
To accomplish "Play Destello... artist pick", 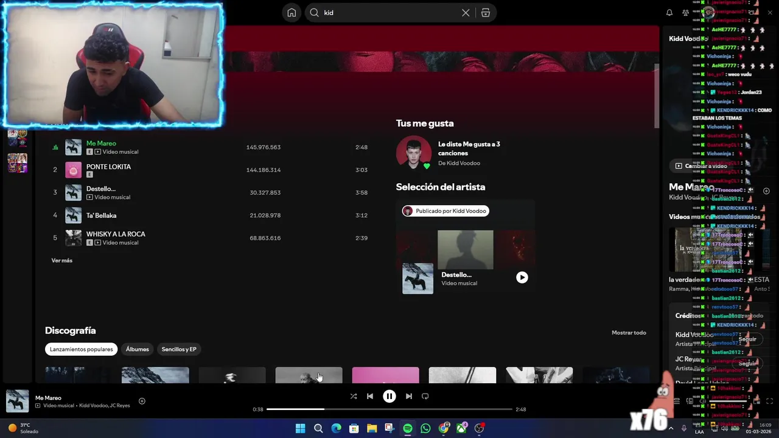I will (522, 277).
